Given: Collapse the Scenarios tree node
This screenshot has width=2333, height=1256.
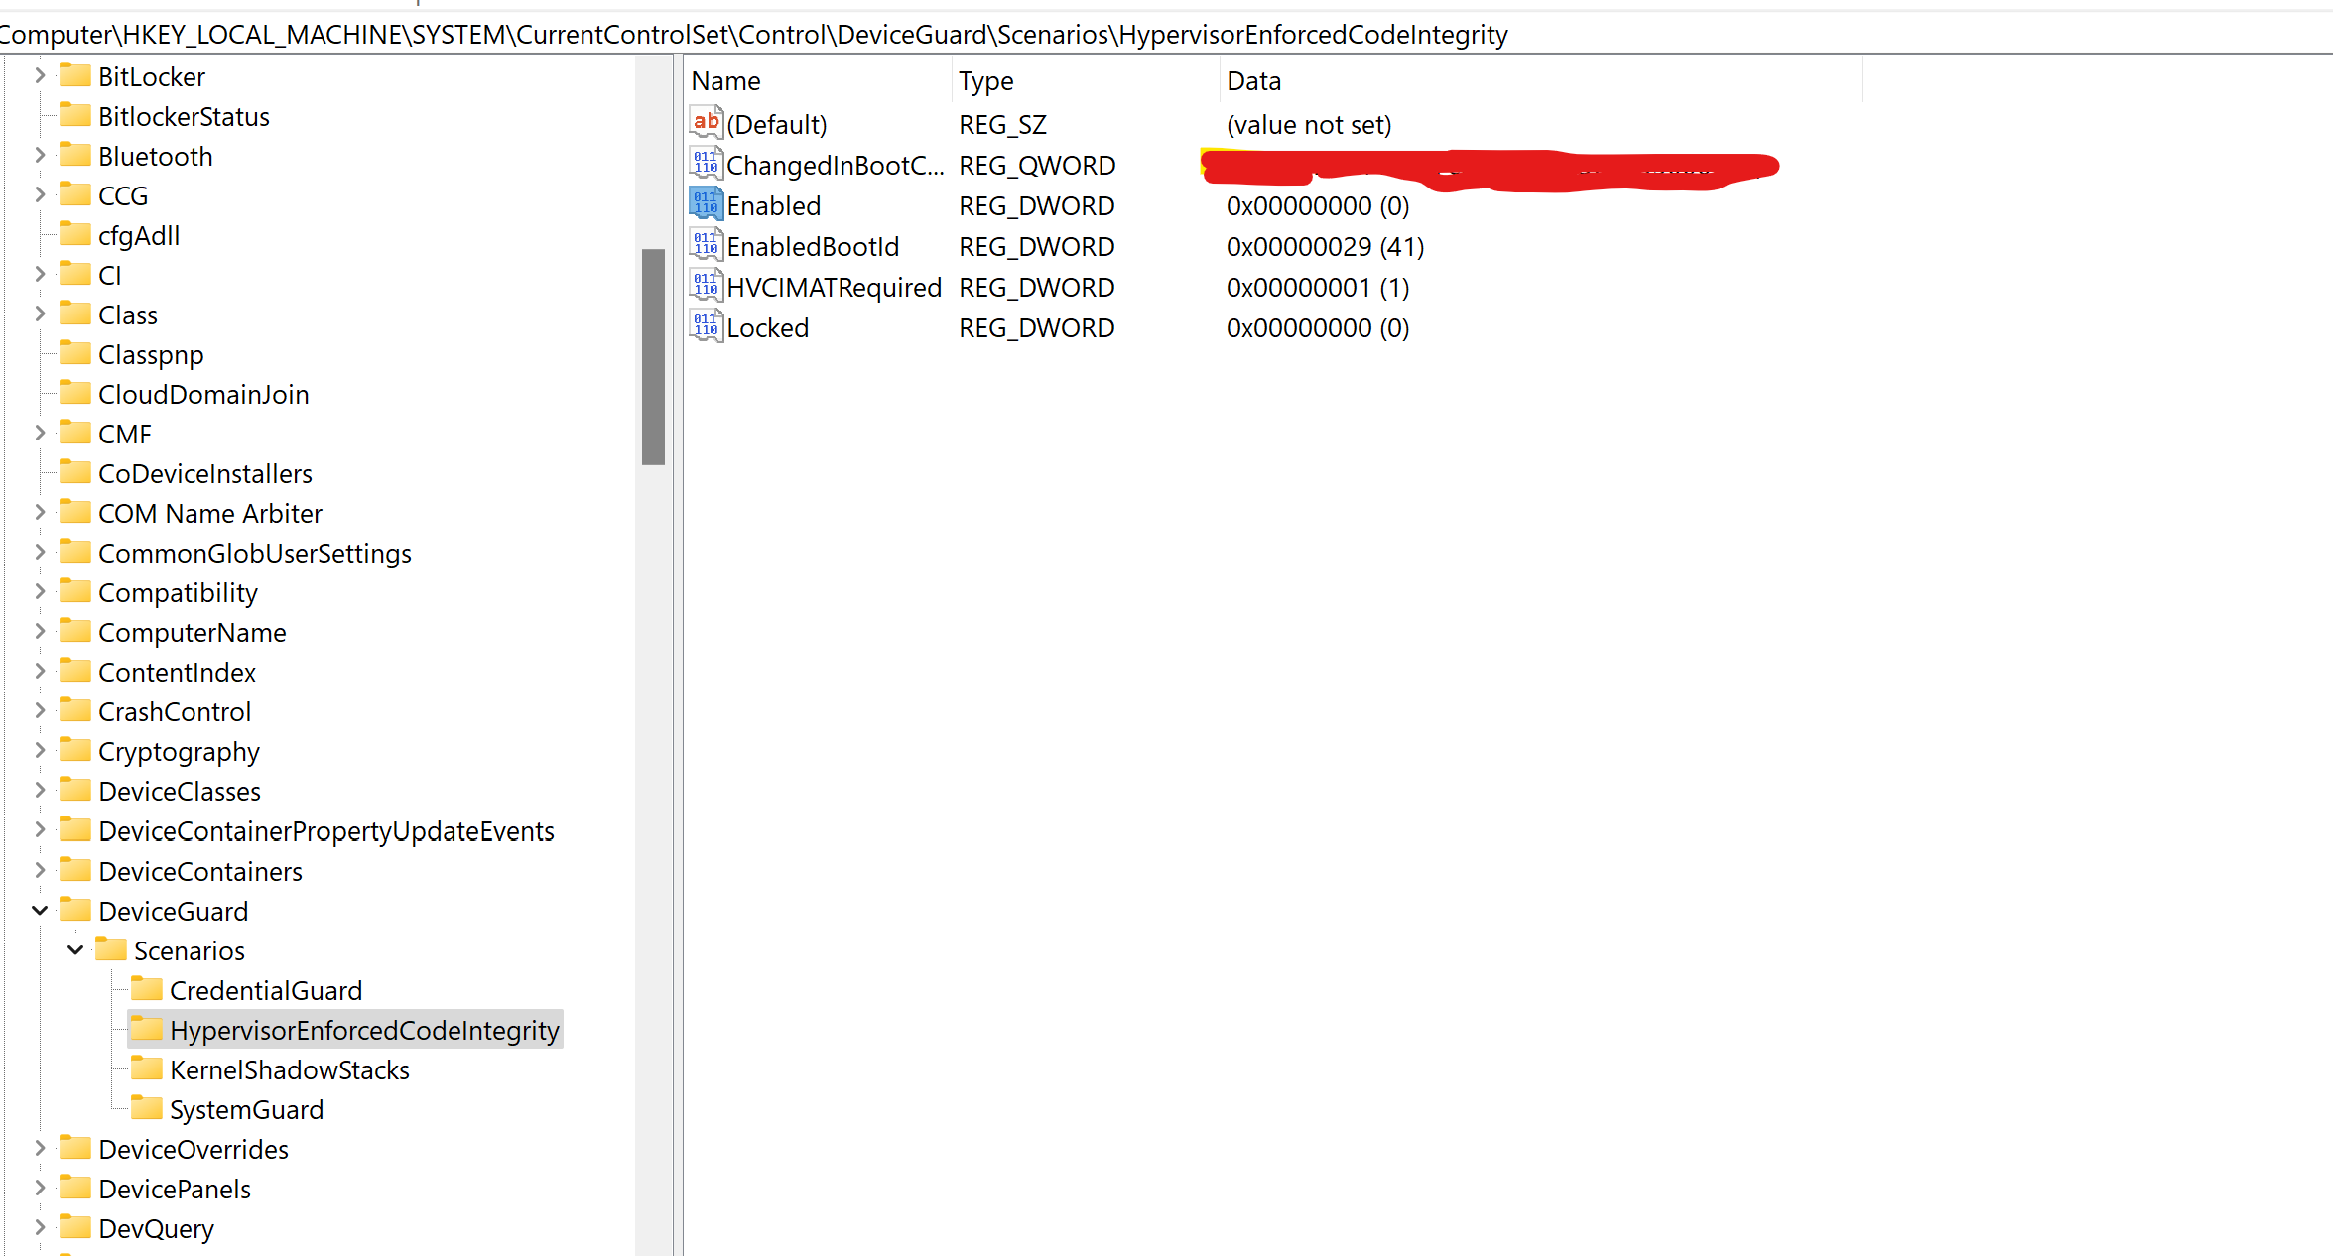Looking at the screenshot, I should tap(75, 949).
